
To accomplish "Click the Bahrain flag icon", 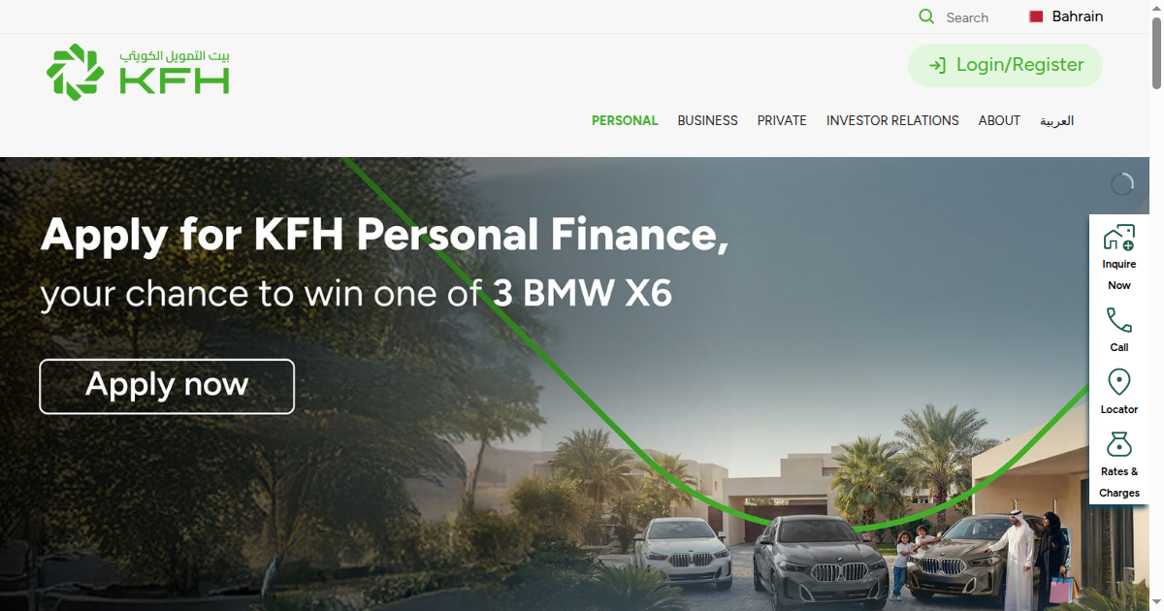I will (1036, 16).
